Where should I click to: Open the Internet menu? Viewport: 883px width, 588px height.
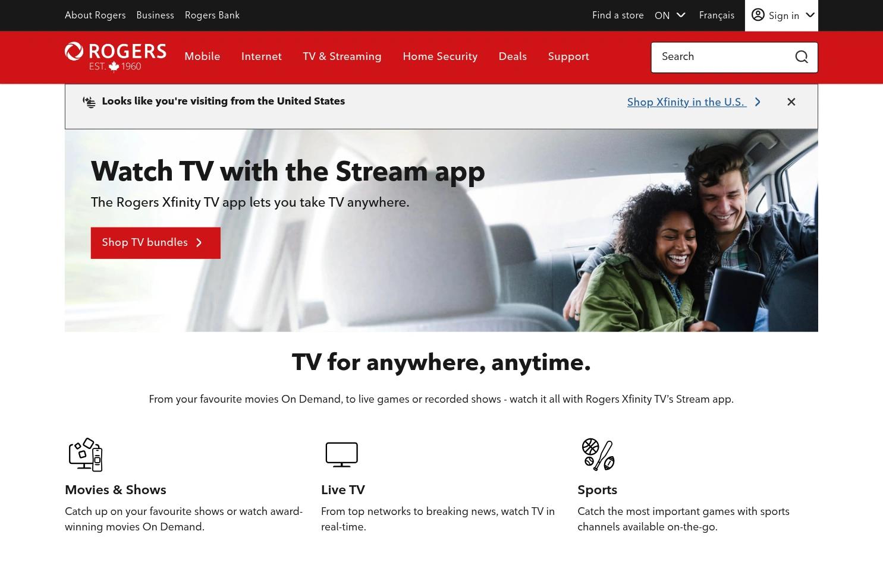[262, 57]
